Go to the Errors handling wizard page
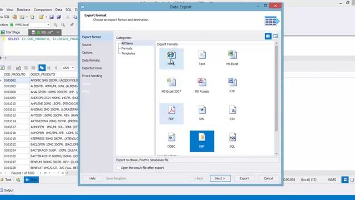Image resolution: width=355 pixels, height=200 pixels. pyautogui.click(x=92, y=76)
